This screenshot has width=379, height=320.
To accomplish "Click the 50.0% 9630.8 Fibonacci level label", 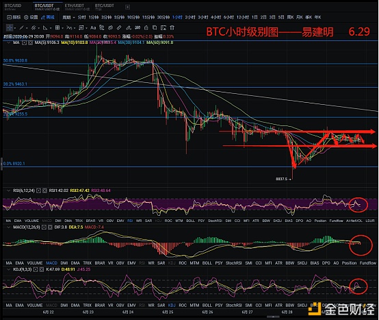I will (15, 60).
